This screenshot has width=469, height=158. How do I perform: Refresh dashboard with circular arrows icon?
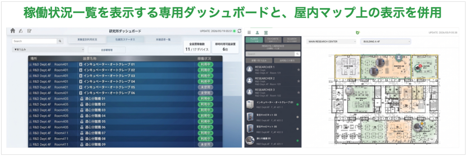pyautogui.click(x=240, y=31)
